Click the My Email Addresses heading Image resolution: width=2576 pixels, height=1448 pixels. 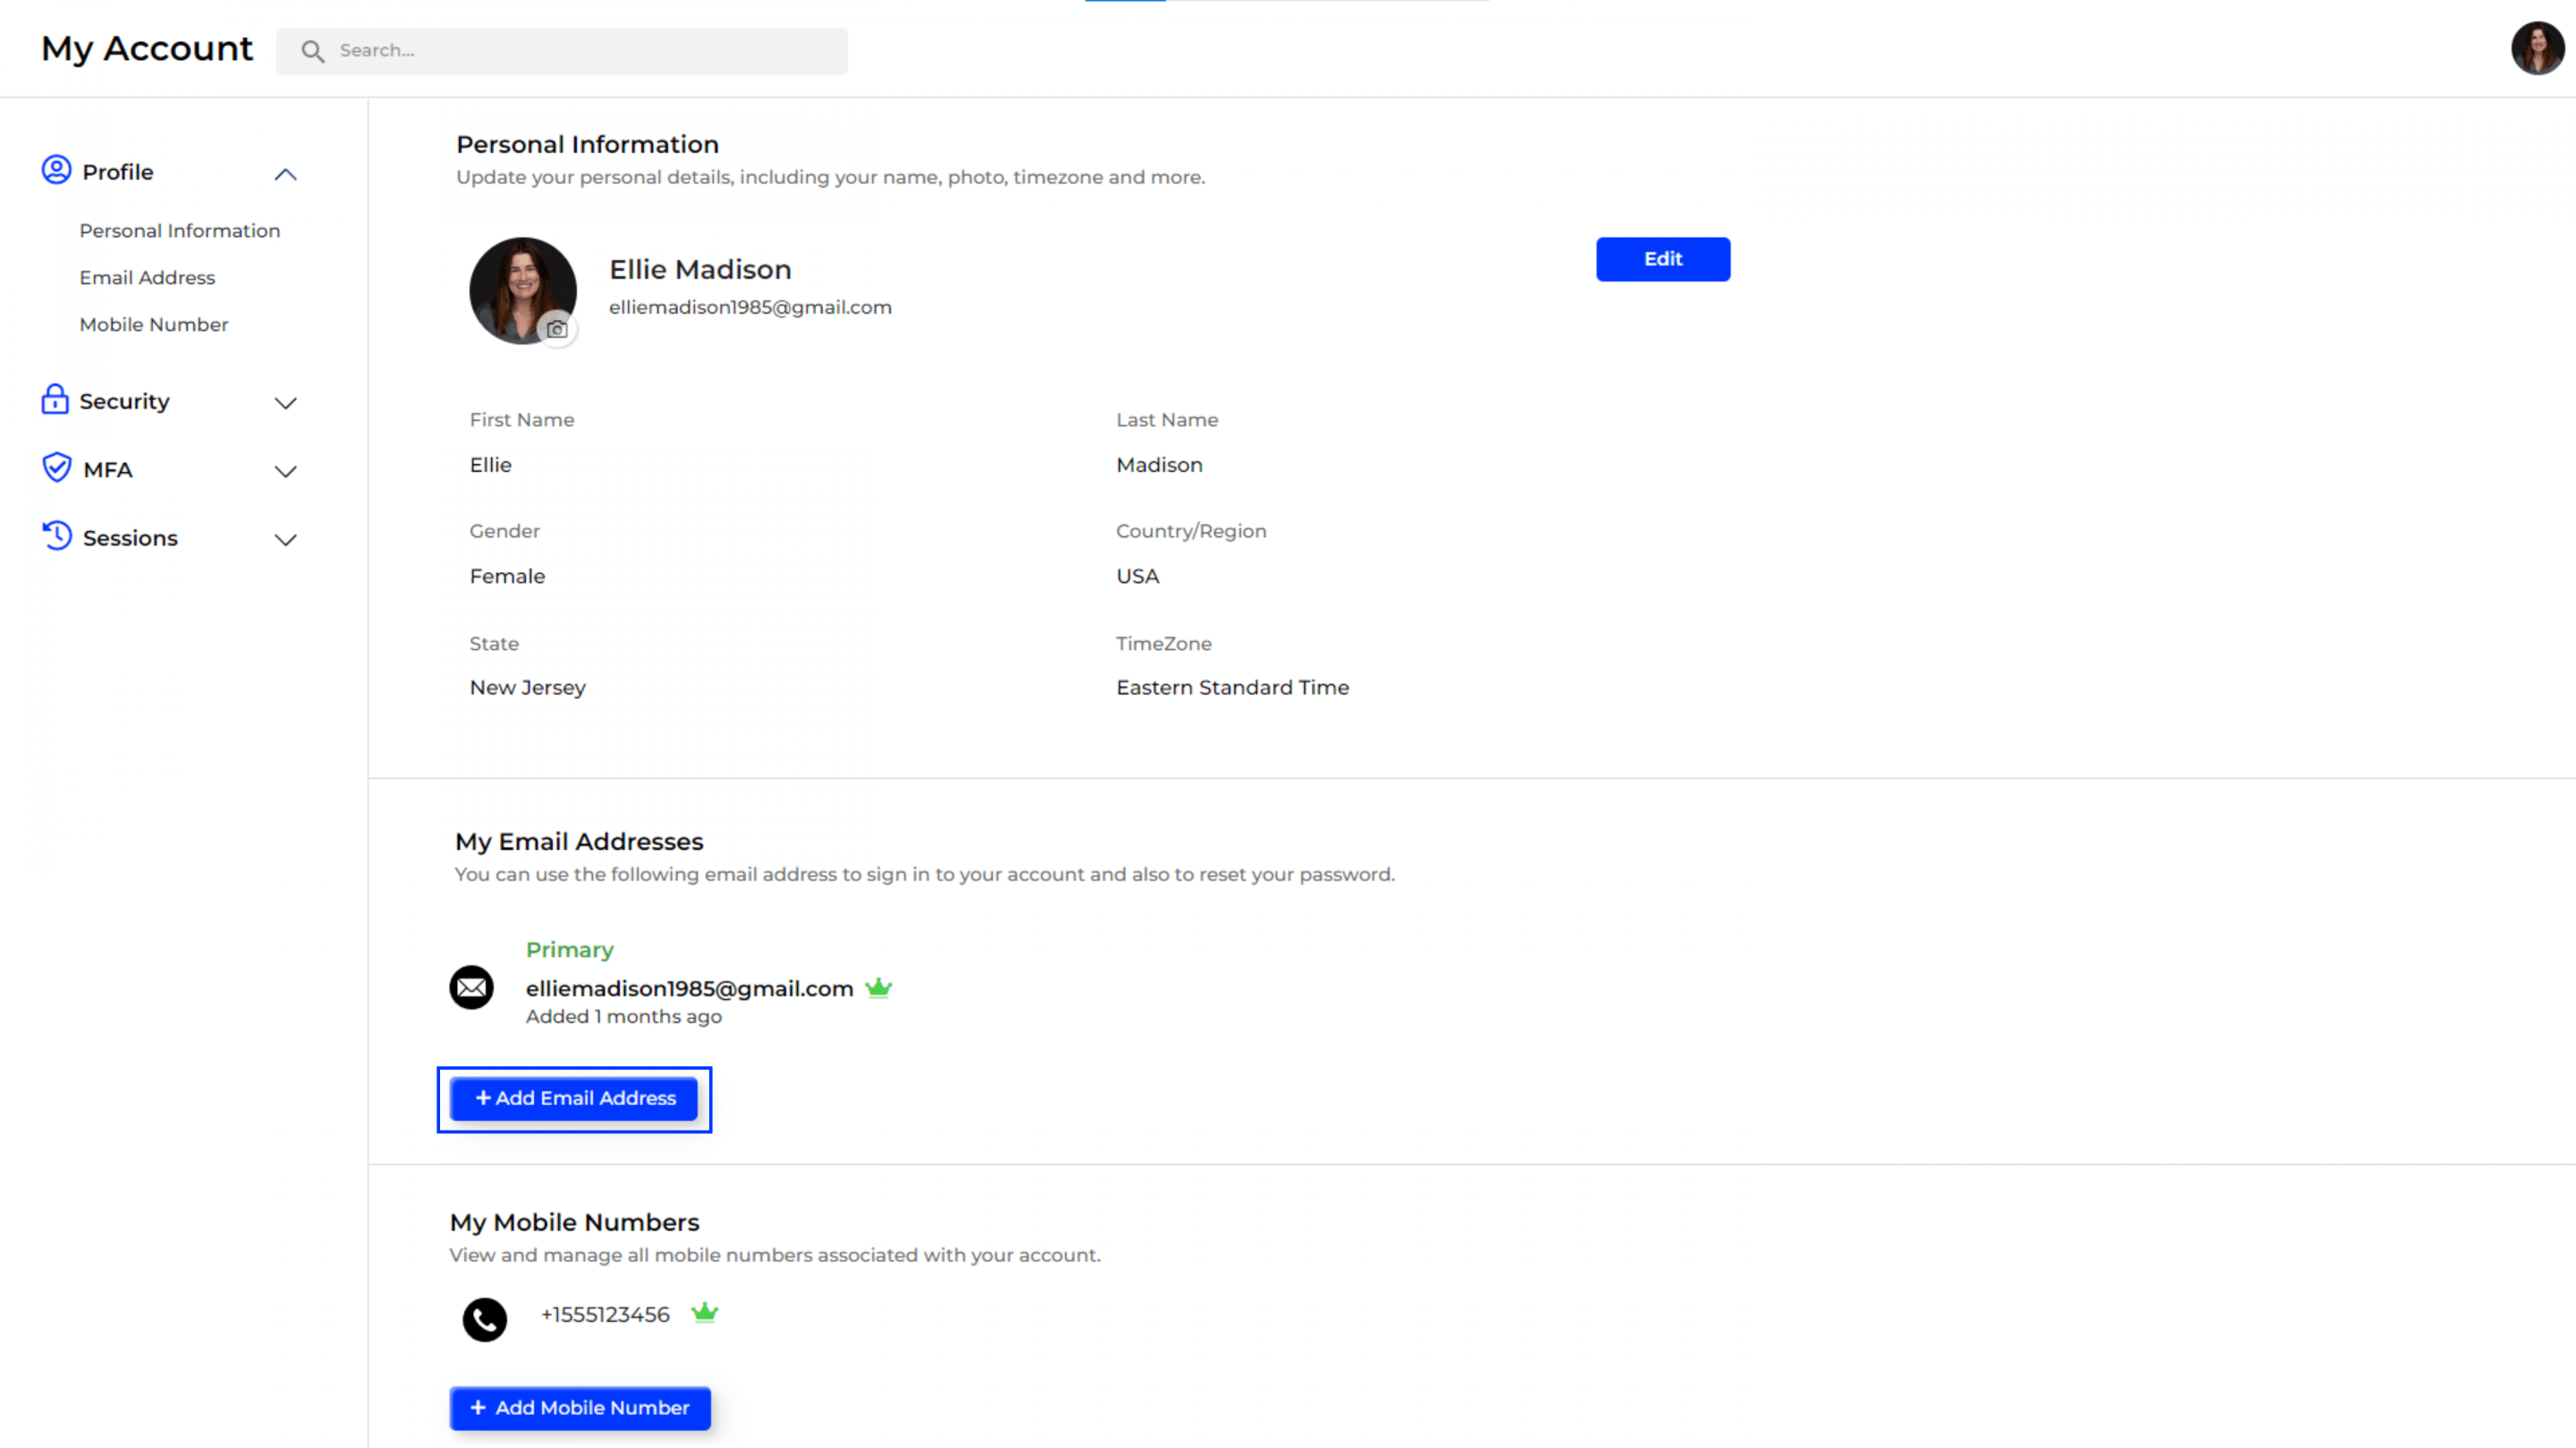[x=579, y=841]
